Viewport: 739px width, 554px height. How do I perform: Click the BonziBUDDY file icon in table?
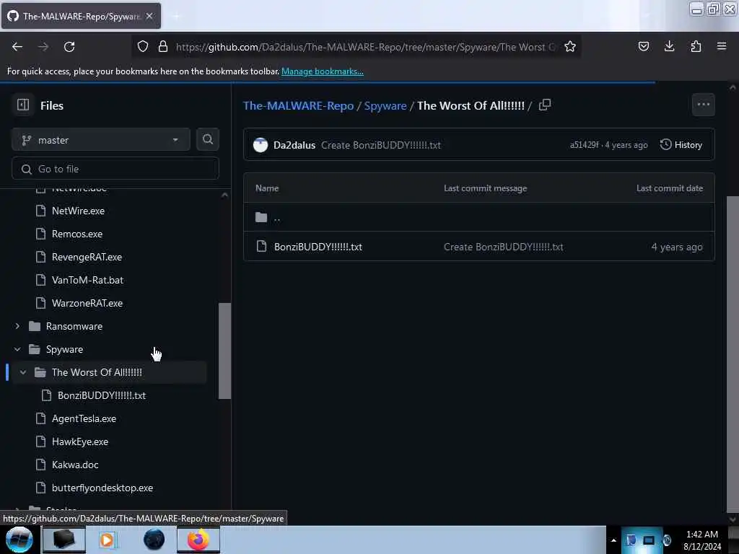pos(261,247)
